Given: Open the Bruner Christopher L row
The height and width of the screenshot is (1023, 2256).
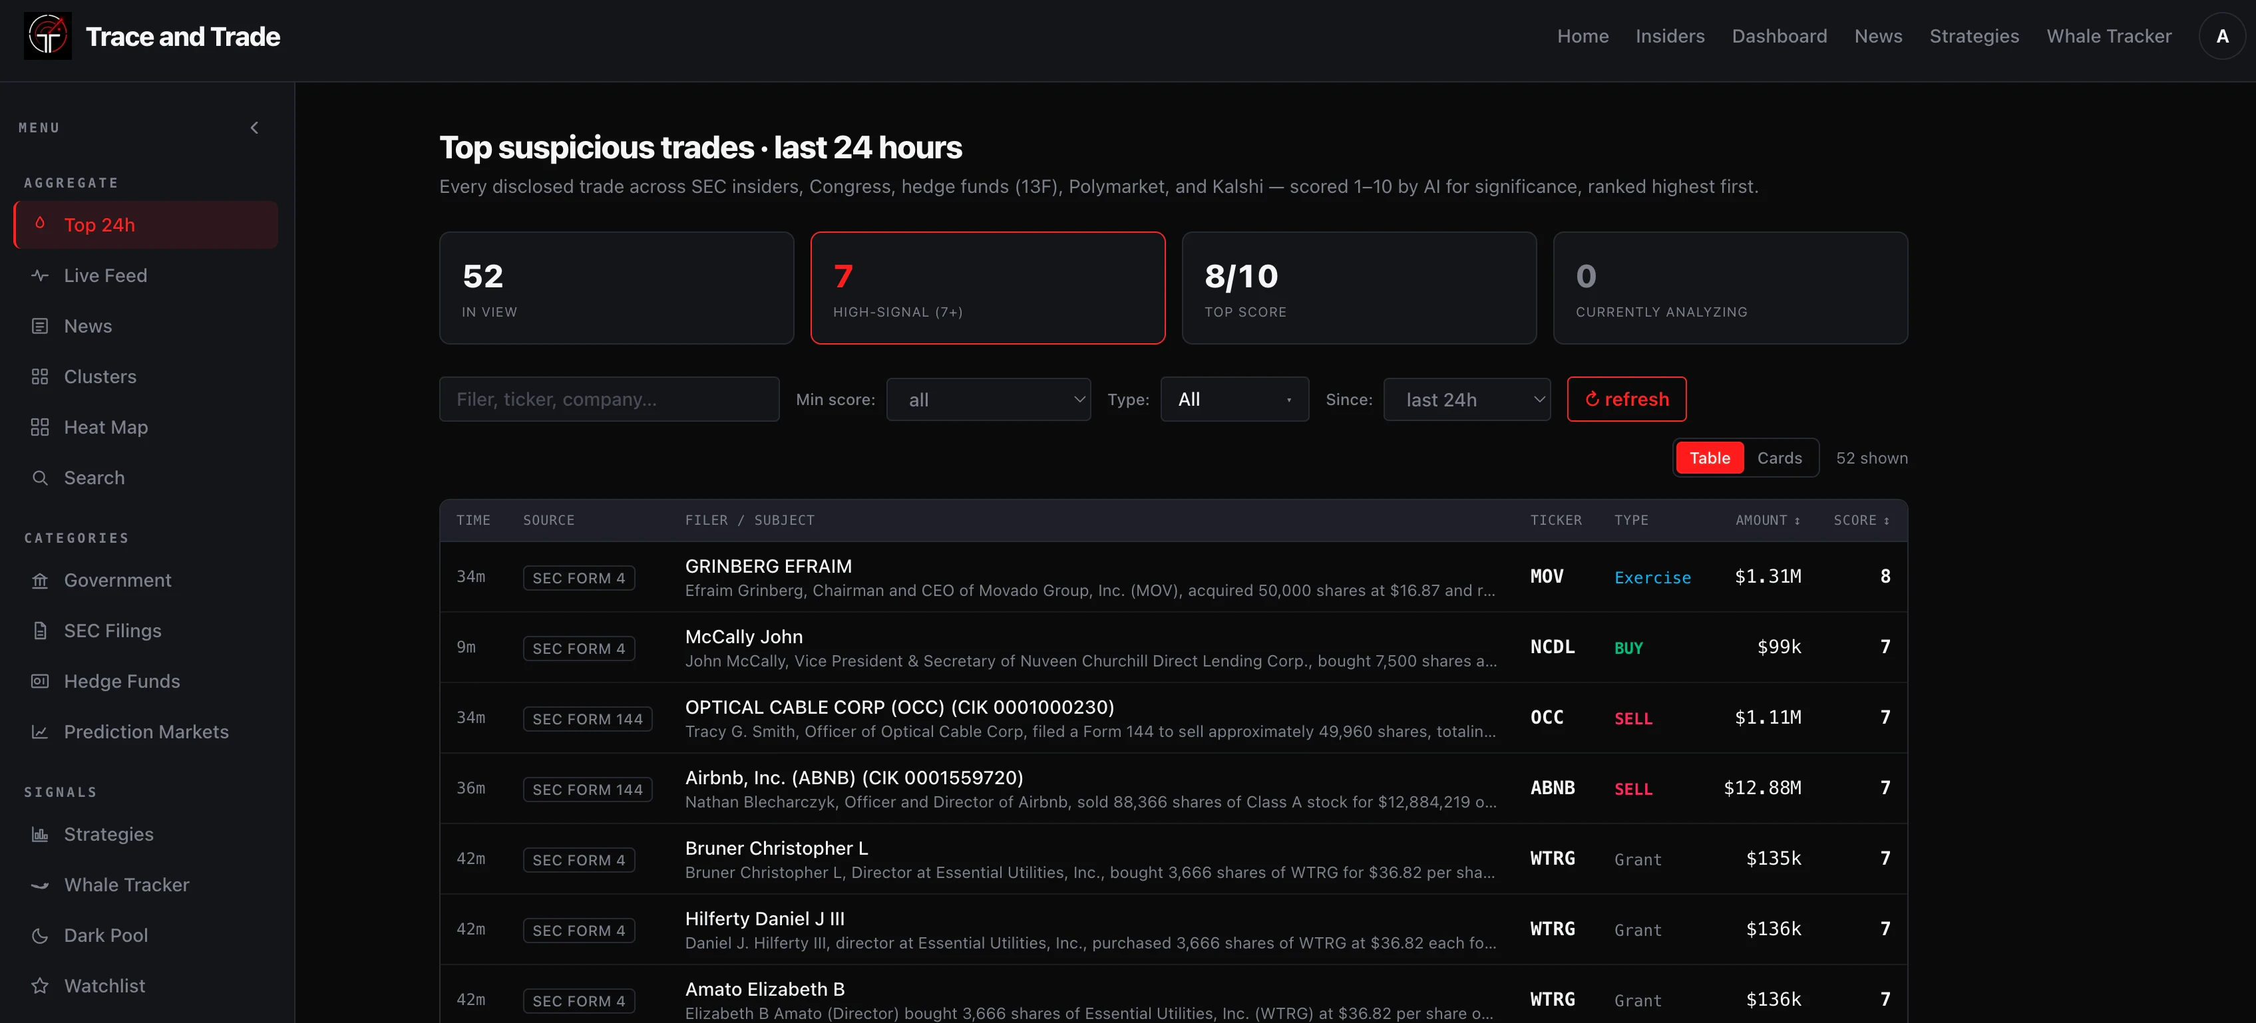Looking at the screenshot, I should [1173, 859].
